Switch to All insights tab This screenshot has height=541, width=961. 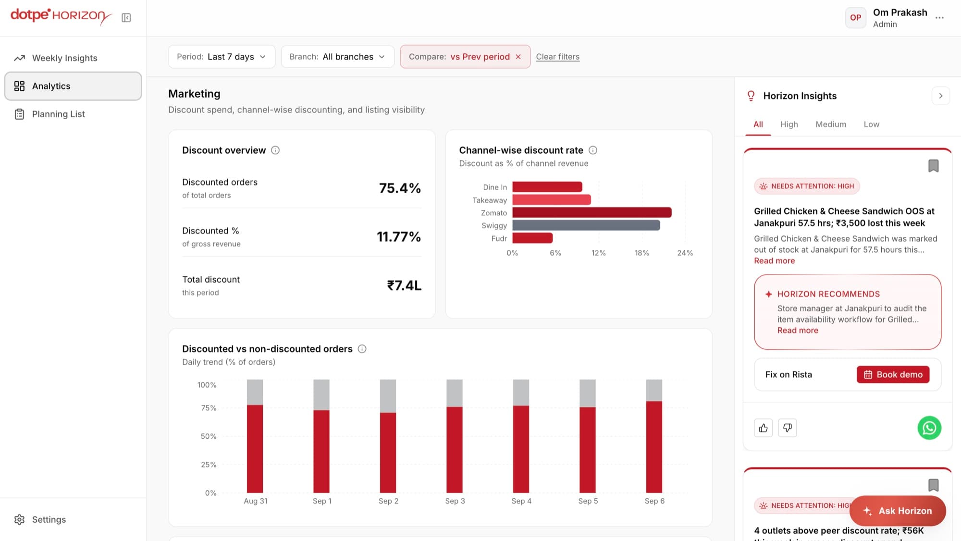coord(758,124)
